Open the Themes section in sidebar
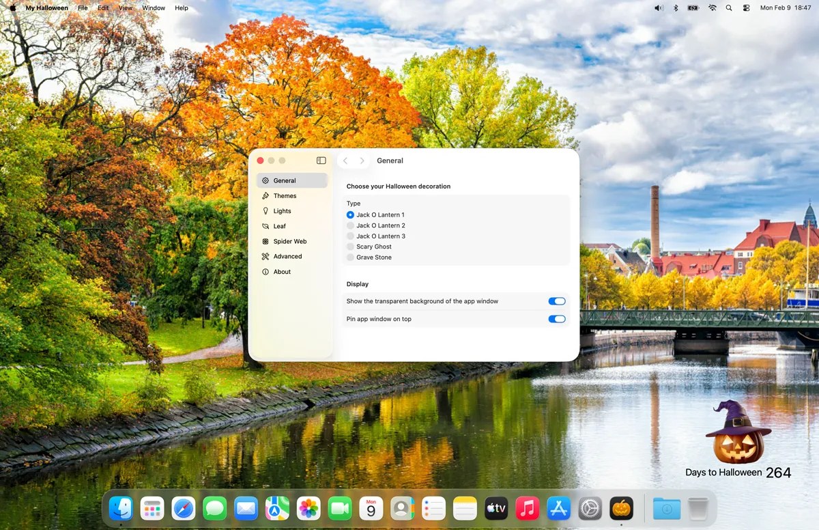Image resolution: width=819 pixels, height=530 pixels. click(x=285, y=196)
